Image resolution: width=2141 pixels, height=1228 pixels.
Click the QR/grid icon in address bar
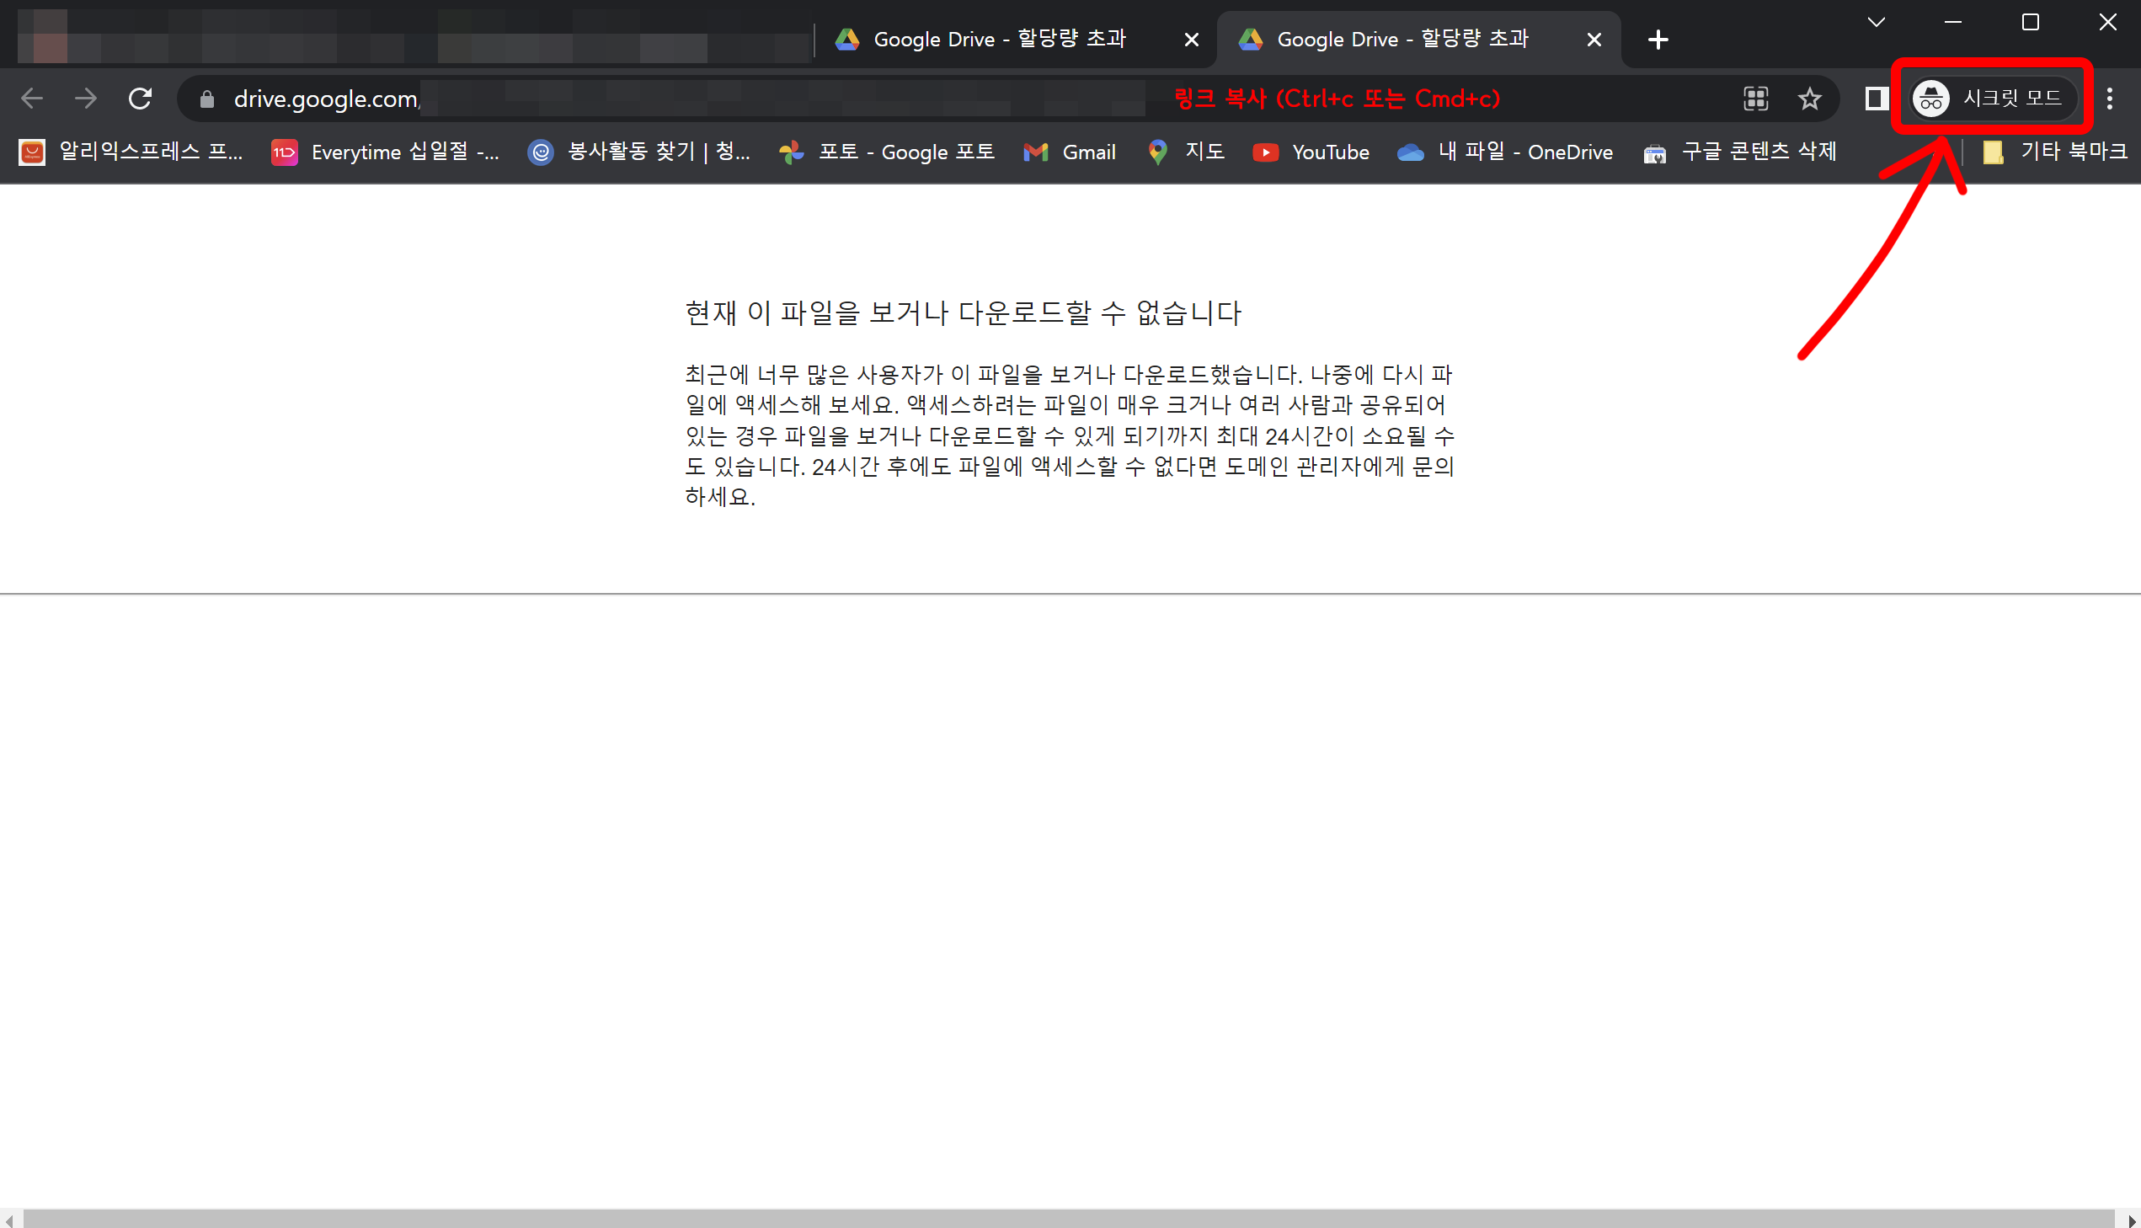tap(1754, 99)
